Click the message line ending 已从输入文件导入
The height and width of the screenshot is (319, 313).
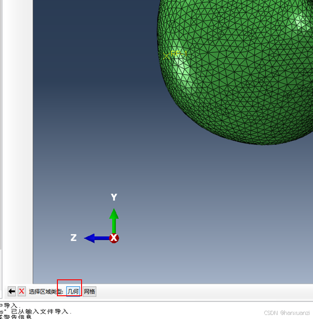[x=36, y=311]
